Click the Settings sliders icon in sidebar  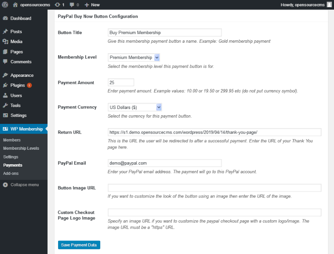point(6,115)
